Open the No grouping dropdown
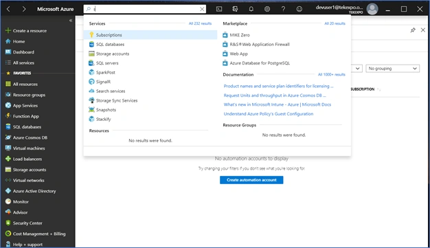This screenshot has width=430, height=248. click(392, 69)
